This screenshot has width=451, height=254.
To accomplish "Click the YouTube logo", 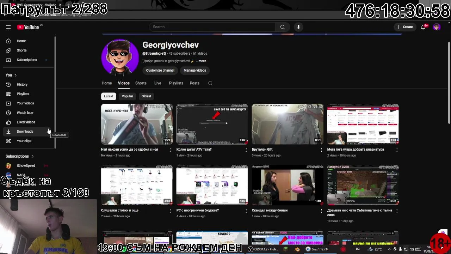I will coord(28,27).
